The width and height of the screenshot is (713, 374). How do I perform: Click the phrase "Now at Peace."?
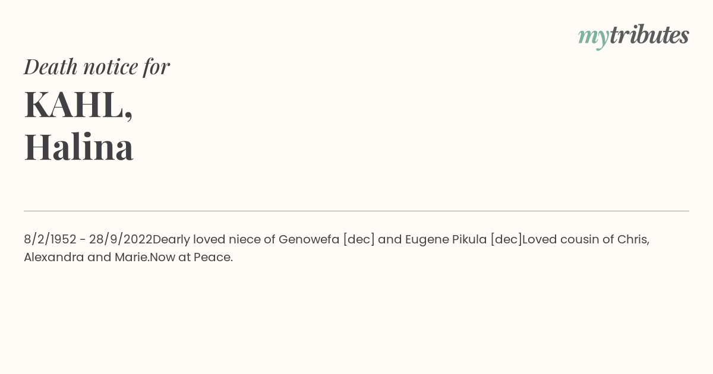coord(191,257)
